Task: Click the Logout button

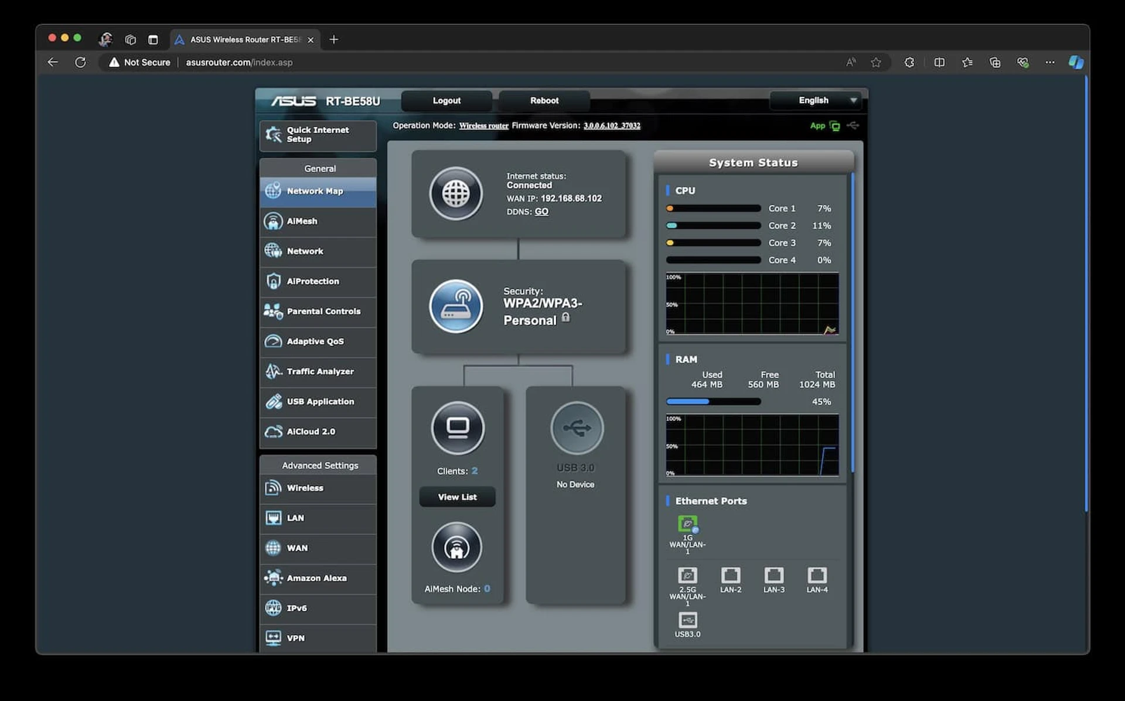Action: click(446, 101)
